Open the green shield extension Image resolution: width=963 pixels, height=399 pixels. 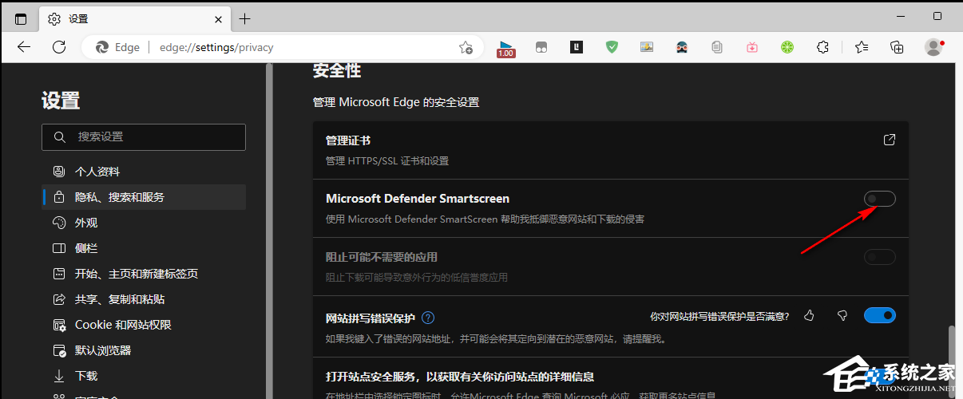(612, 47)
